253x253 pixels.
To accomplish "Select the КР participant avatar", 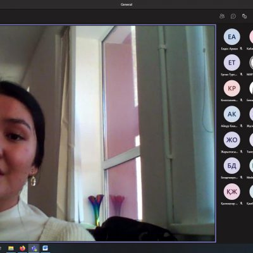I will pyautogui.click(x=231, y=89).
